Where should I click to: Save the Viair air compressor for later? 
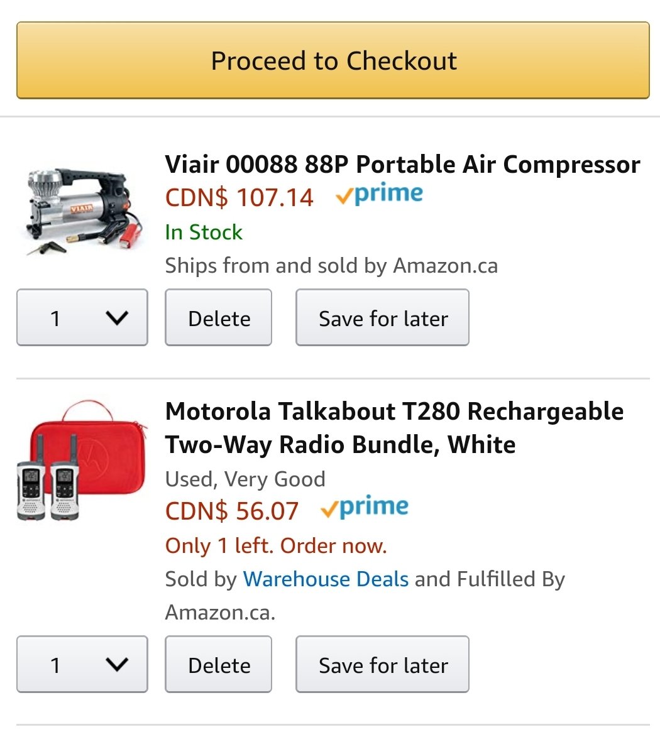pyautogui.click(x=383, y=317)
